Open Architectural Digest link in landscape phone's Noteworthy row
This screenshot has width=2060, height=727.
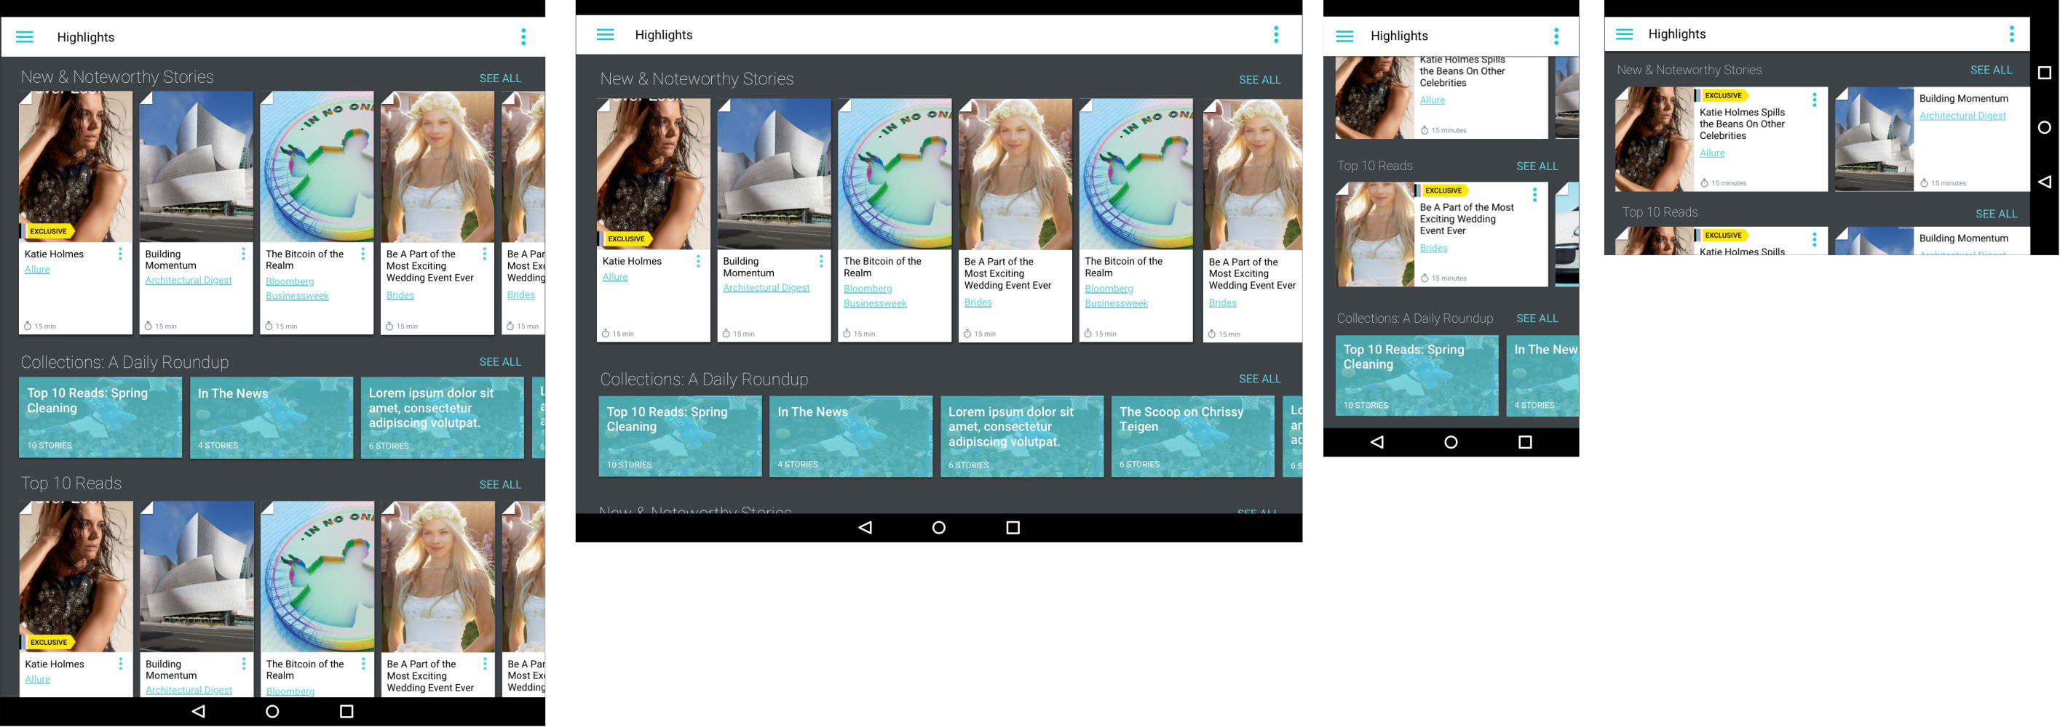click(x=1962, y=116)
